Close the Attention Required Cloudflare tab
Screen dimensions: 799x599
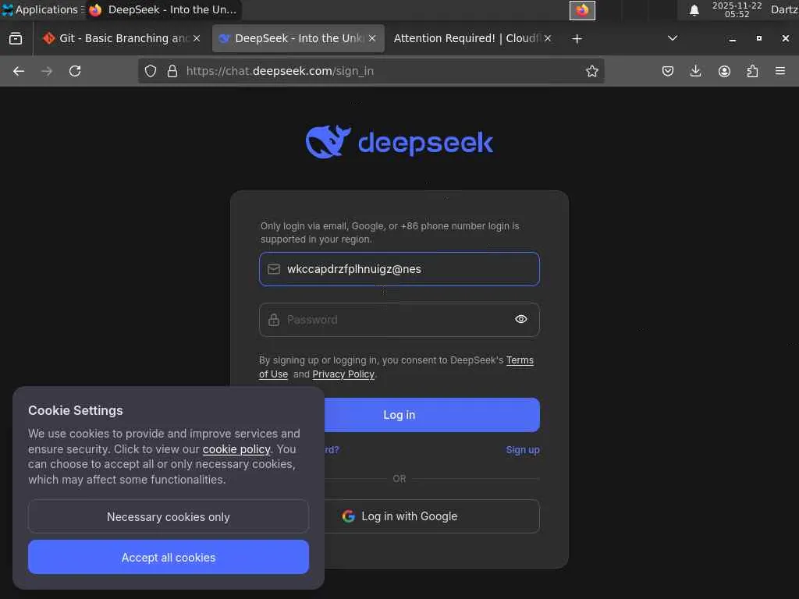(548, 38)
